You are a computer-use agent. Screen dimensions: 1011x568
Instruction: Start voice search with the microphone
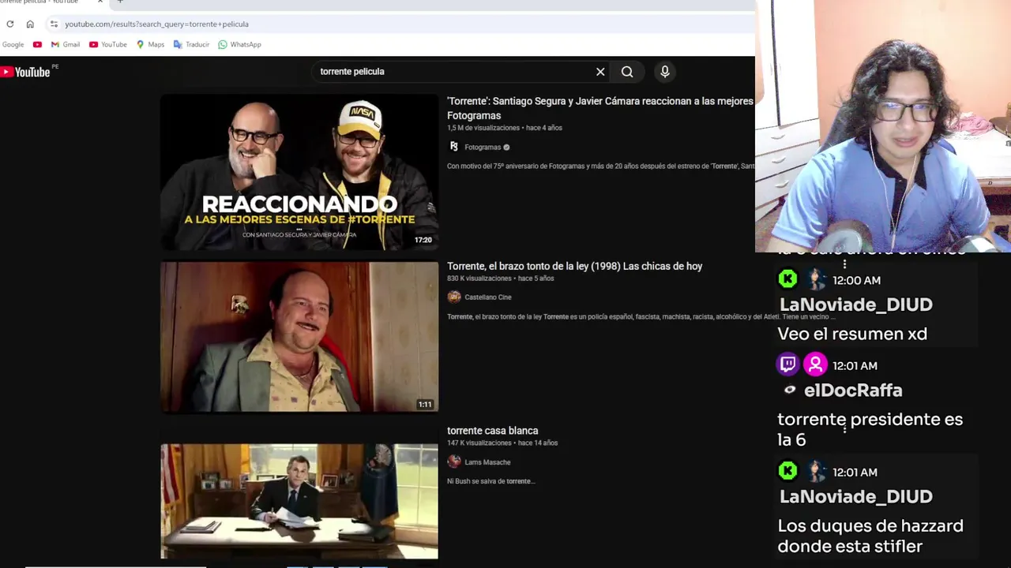point(665,72)
